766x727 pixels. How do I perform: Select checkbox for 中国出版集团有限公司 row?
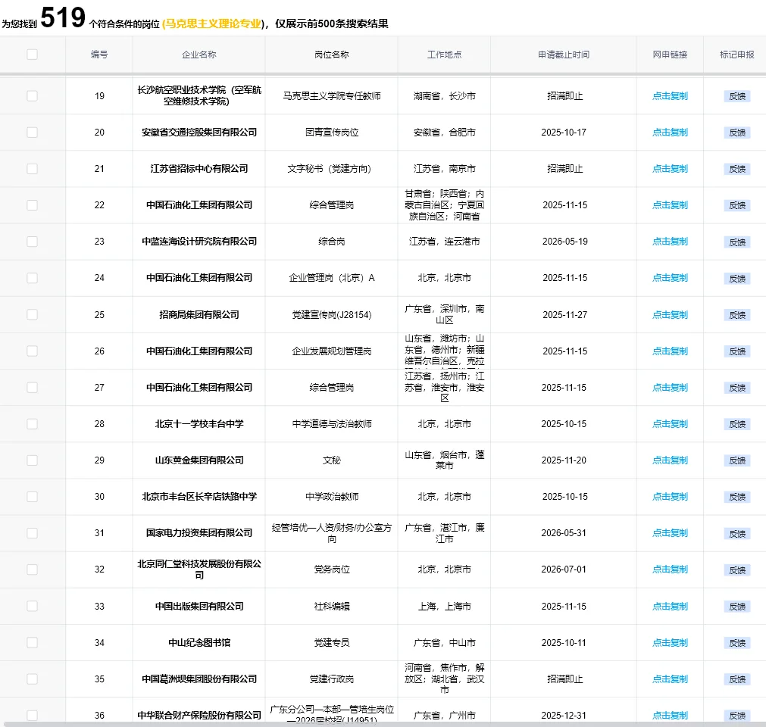[33, 606]
